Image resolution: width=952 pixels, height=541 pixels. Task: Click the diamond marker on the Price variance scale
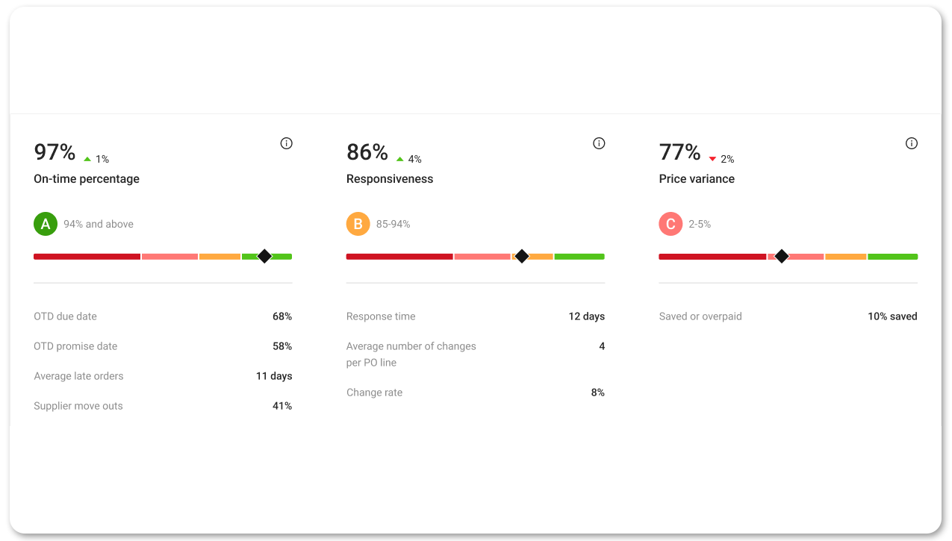[781, 256]
